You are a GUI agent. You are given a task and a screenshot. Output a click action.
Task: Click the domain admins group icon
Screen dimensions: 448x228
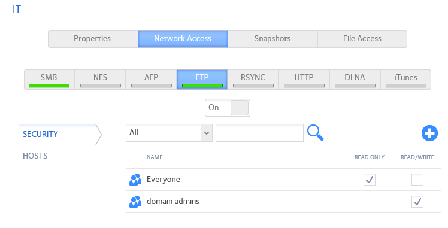pos(135,202)
